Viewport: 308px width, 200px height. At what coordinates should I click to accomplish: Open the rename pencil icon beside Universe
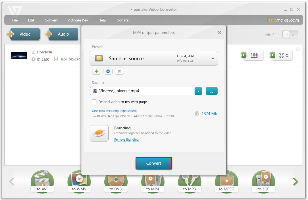click(33, 52)
